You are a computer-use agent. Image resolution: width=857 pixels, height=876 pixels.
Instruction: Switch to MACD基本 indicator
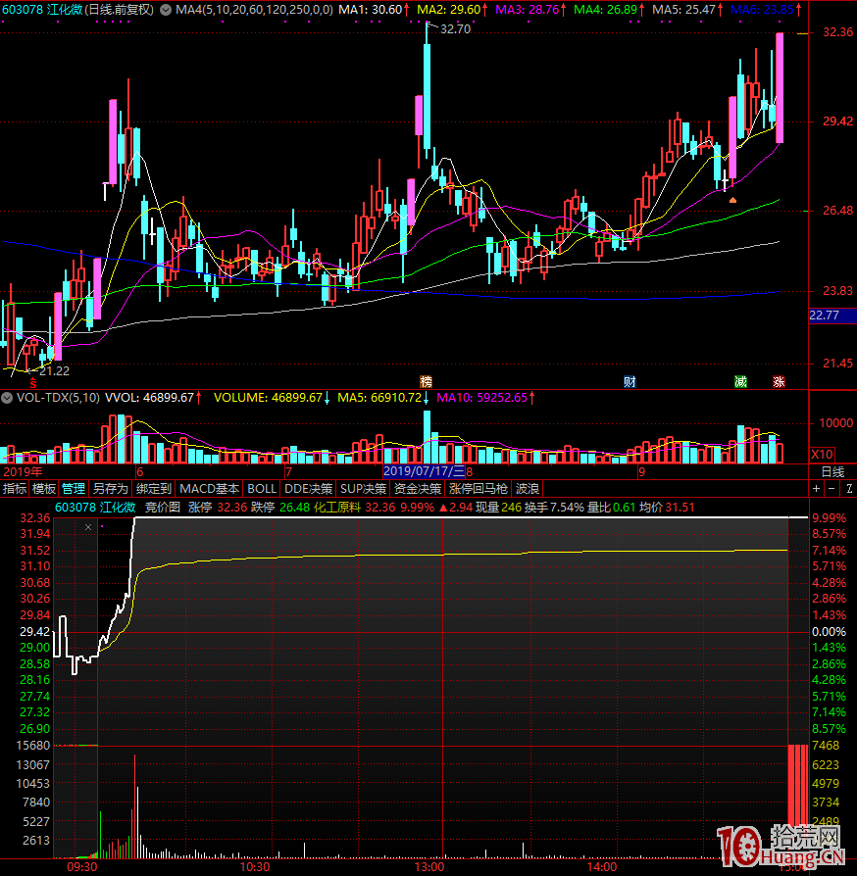(210, 489)
